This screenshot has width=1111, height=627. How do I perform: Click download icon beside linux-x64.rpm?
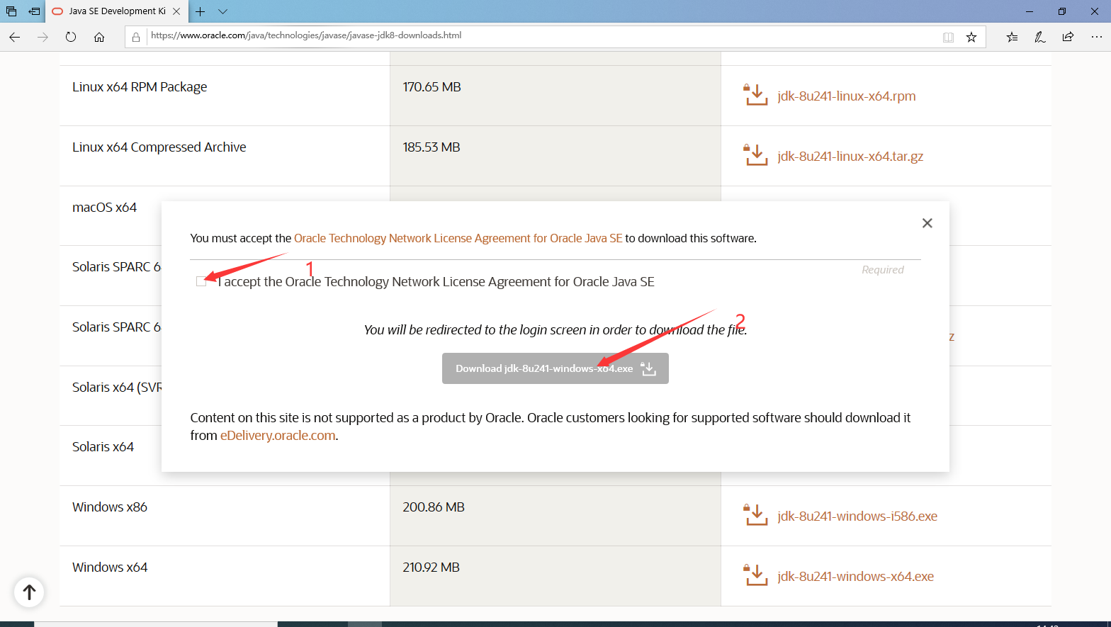pos(755,95)
